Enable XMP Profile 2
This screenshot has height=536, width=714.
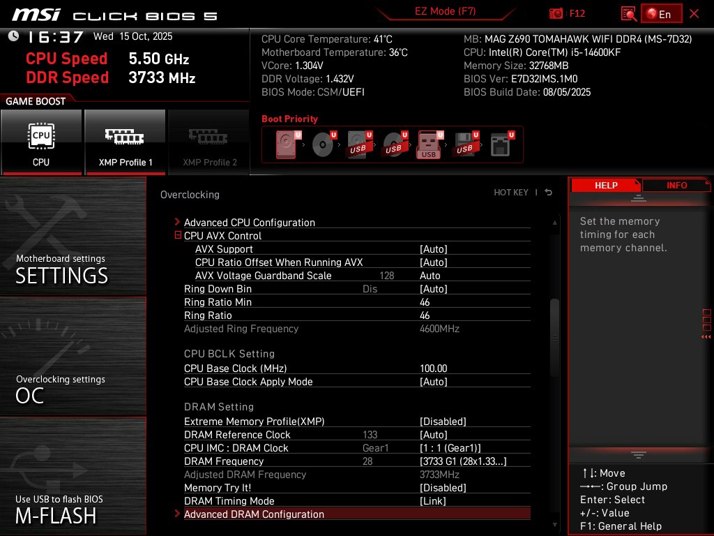[209, 142]
